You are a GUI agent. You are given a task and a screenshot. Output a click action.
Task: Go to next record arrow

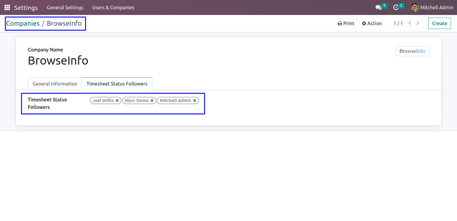[x=418, y=23]
